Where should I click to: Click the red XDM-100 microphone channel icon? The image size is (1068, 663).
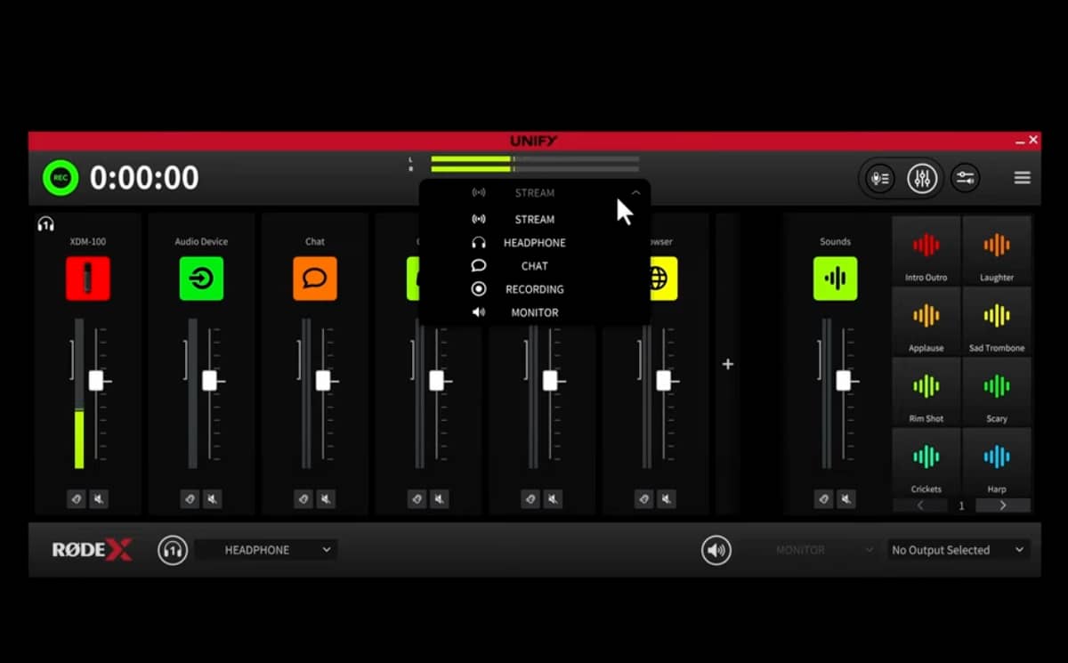click(87, 279)
